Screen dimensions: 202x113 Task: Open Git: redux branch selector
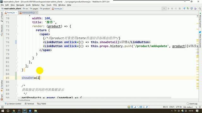pyautogui.click(x=188, y=107)
